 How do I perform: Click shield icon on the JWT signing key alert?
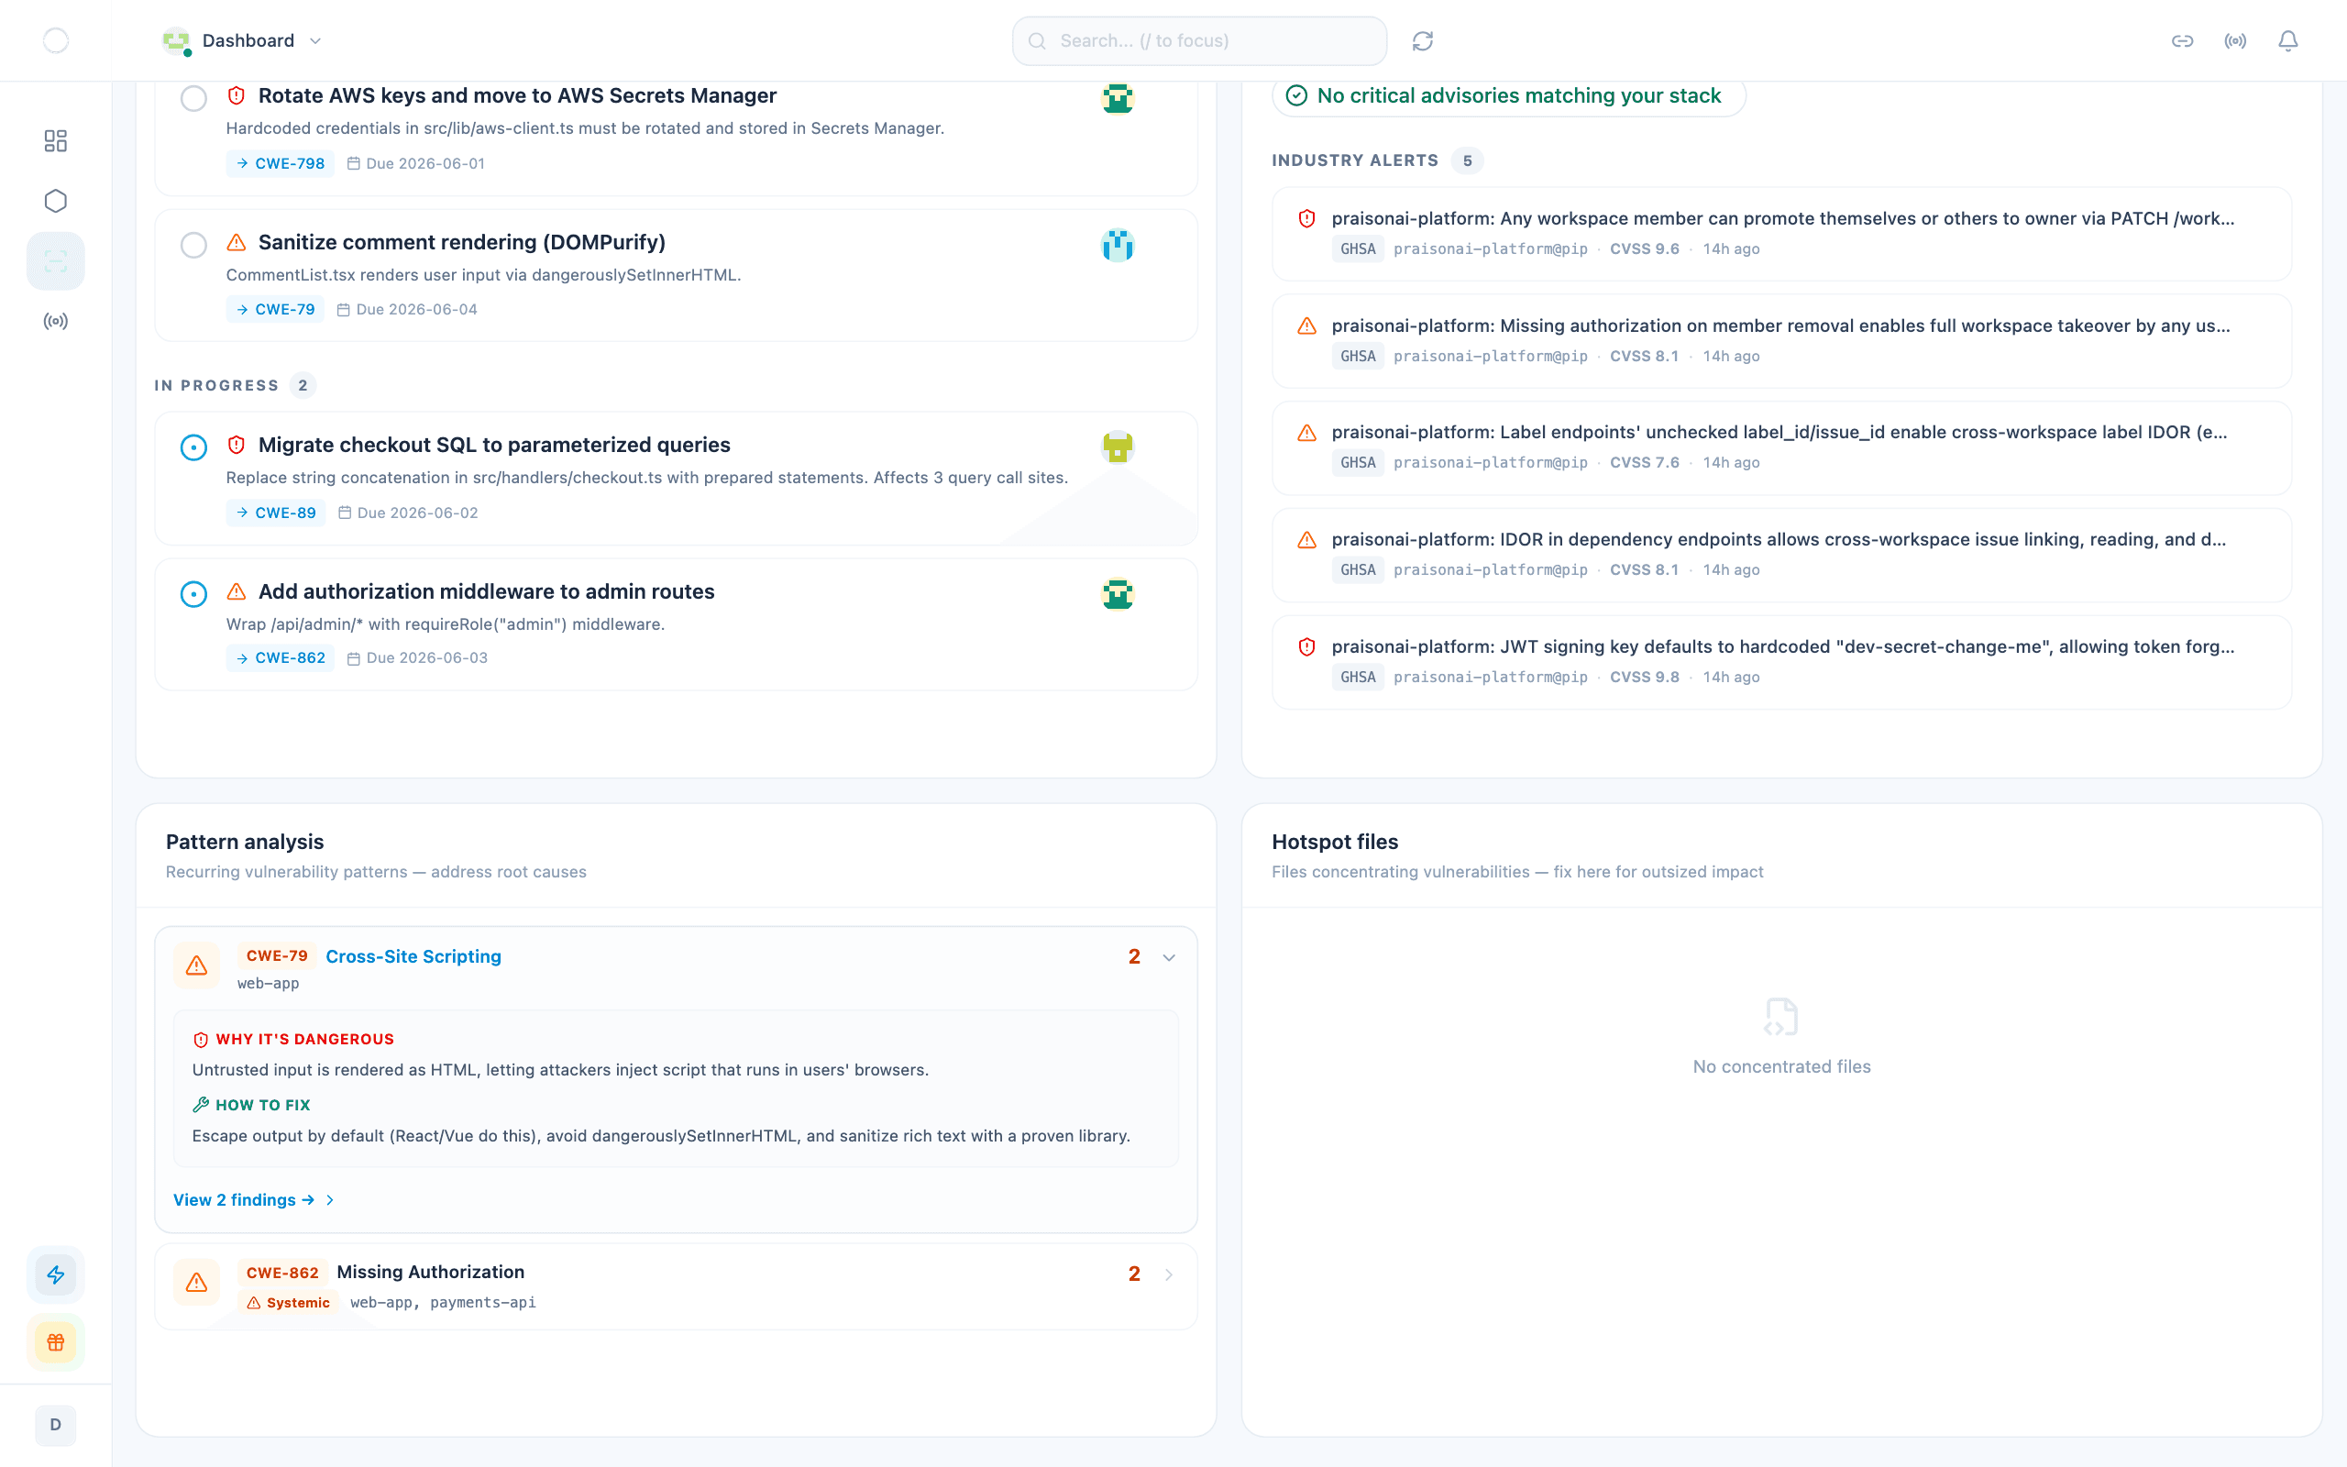click(1306, 647)
